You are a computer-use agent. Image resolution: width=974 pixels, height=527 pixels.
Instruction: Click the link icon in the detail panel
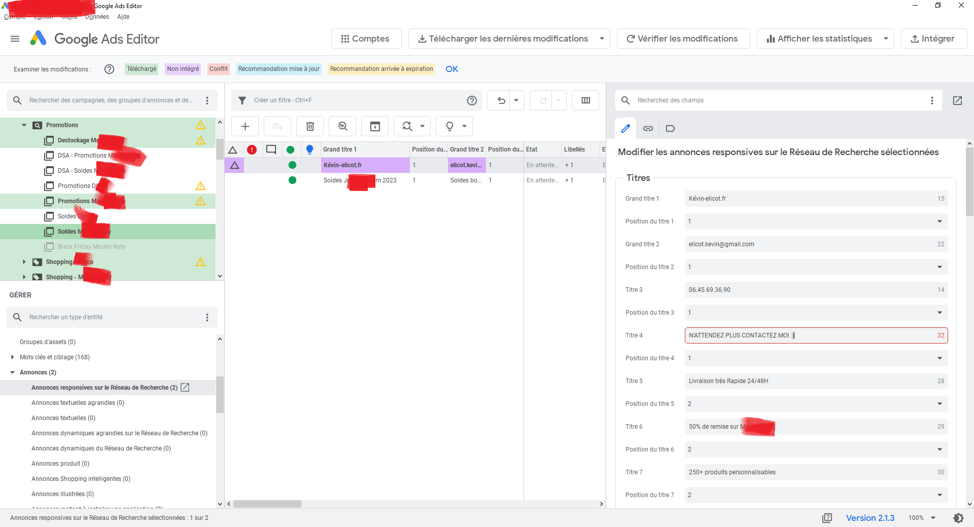coord(648,128)
